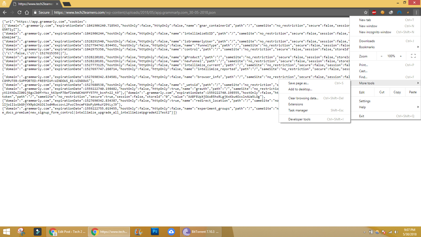
Task: Select Save page as...
Action: click(x=315, y=83)
